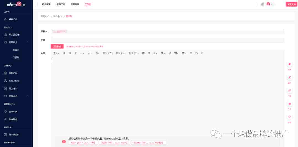Open 收藏夹 submenu item
Screen dimensions: 298x147
[x=15, y=50]
